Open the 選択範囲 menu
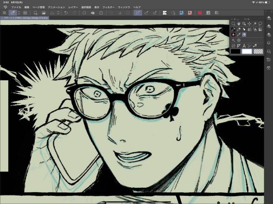Viewport: 273px width, 204px height. (86, 7)
